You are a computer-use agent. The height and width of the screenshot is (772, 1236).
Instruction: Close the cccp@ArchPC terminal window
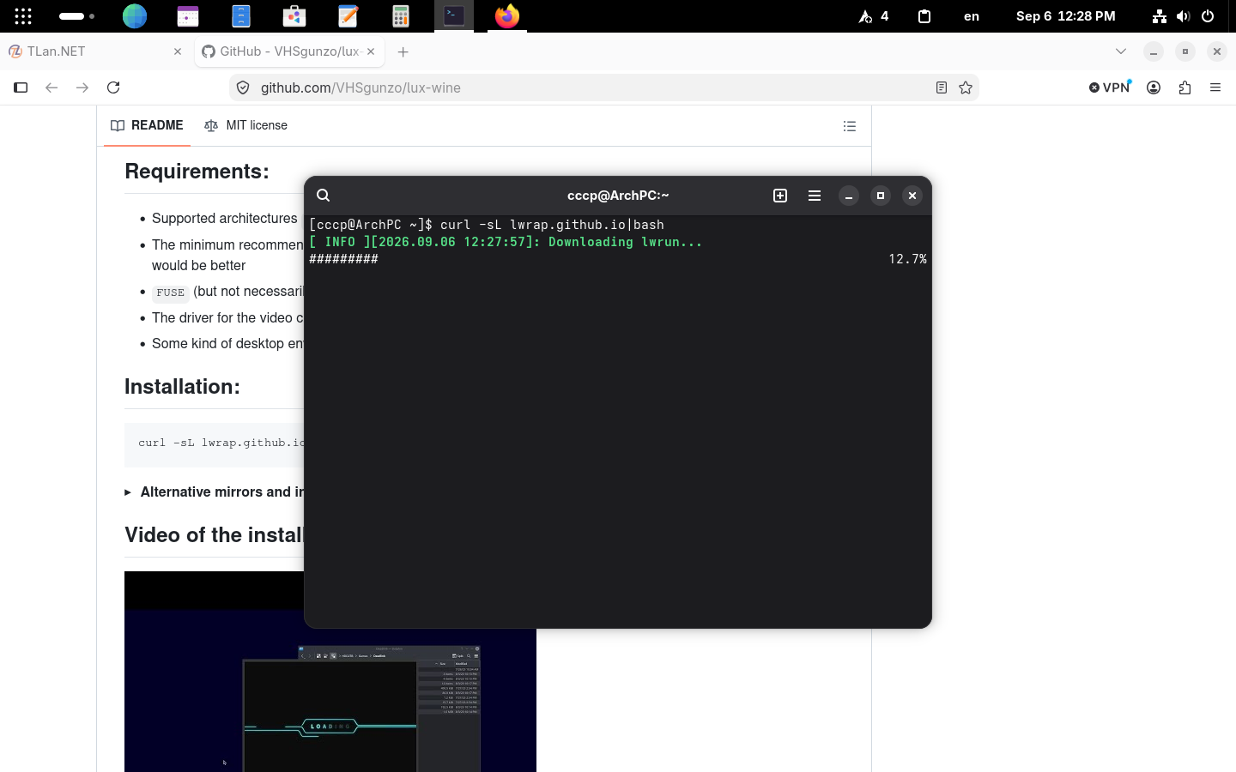[912, 196]
